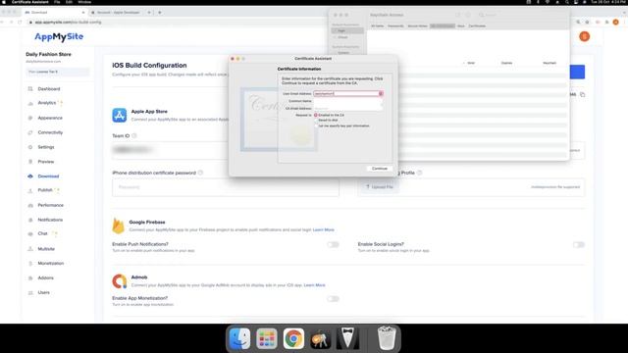Toggle Enable Push Notifications switch
The width and height of the screenshot is (628, 353).
tap(333, 244)
